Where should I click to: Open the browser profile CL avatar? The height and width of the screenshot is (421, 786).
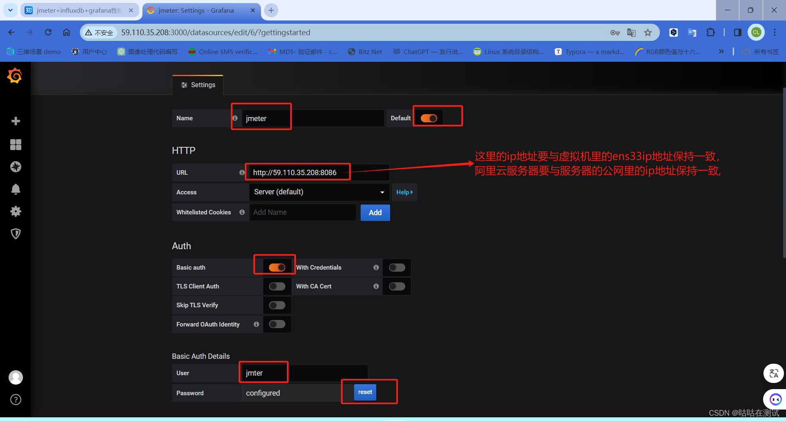756,32
